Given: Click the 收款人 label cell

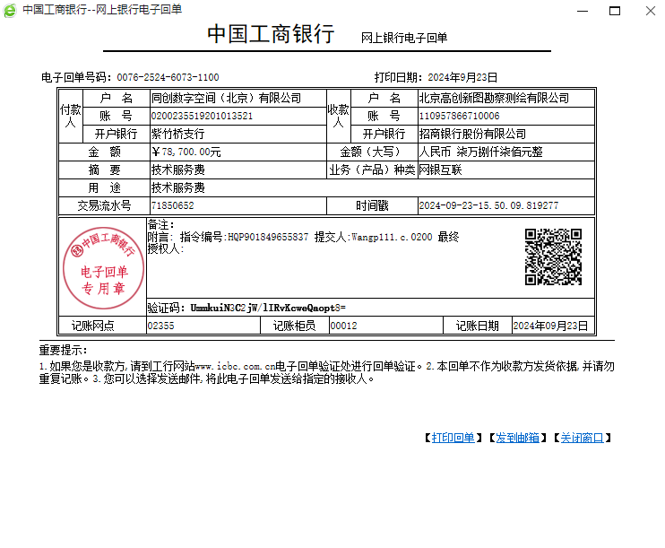Looking at the screenshot, I should click(x=339, y=116).
